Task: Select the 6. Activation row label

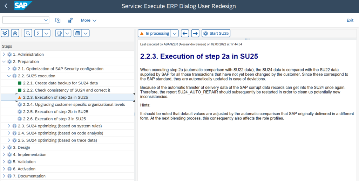Action: click(x=24, y=169)
